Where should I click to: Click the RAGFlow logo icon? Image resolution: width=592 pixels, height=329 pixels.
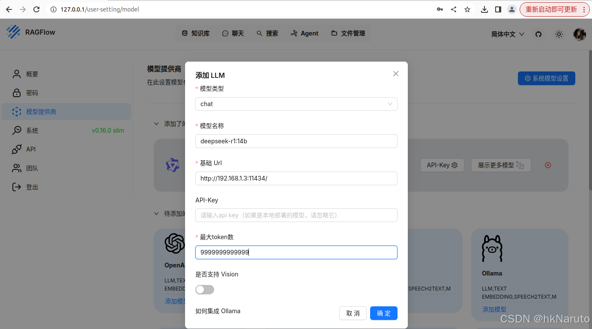pyautogui.click(x=14, y=32)
